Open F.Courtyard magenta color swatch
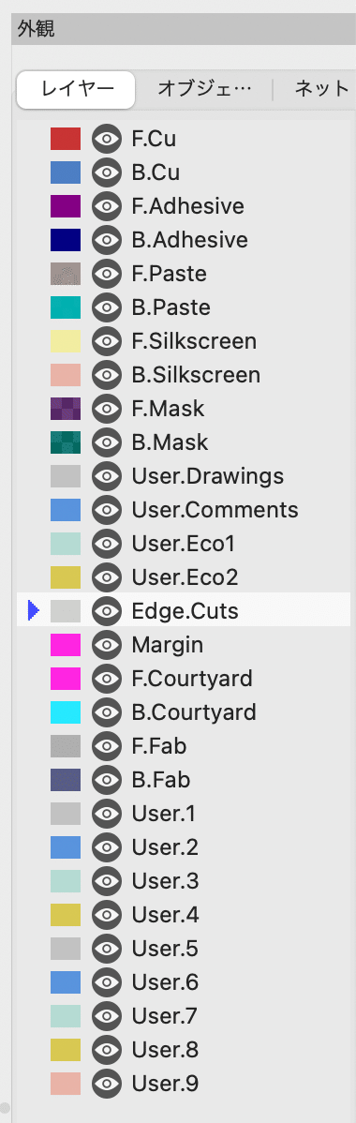The height and width of the screenshot is (1123, 356). point(66,679)
